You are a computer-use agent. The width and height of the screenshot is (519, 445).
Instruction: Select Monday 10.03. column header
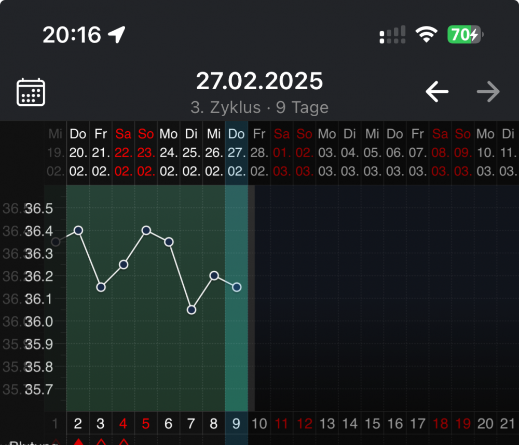coord(485,152)
